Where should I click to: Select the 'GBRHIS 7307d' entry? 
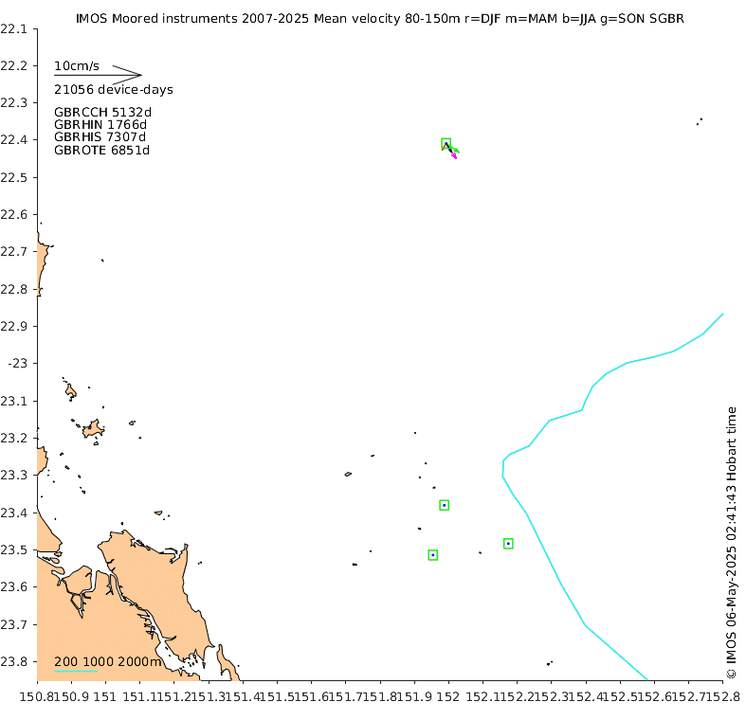pos(100,137)
